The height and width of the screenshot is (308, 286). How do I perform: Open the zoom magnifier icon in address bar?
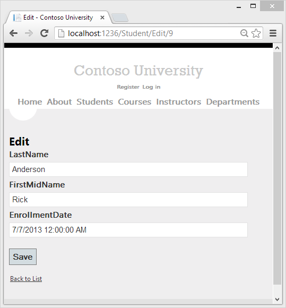(x=244, y=33)
